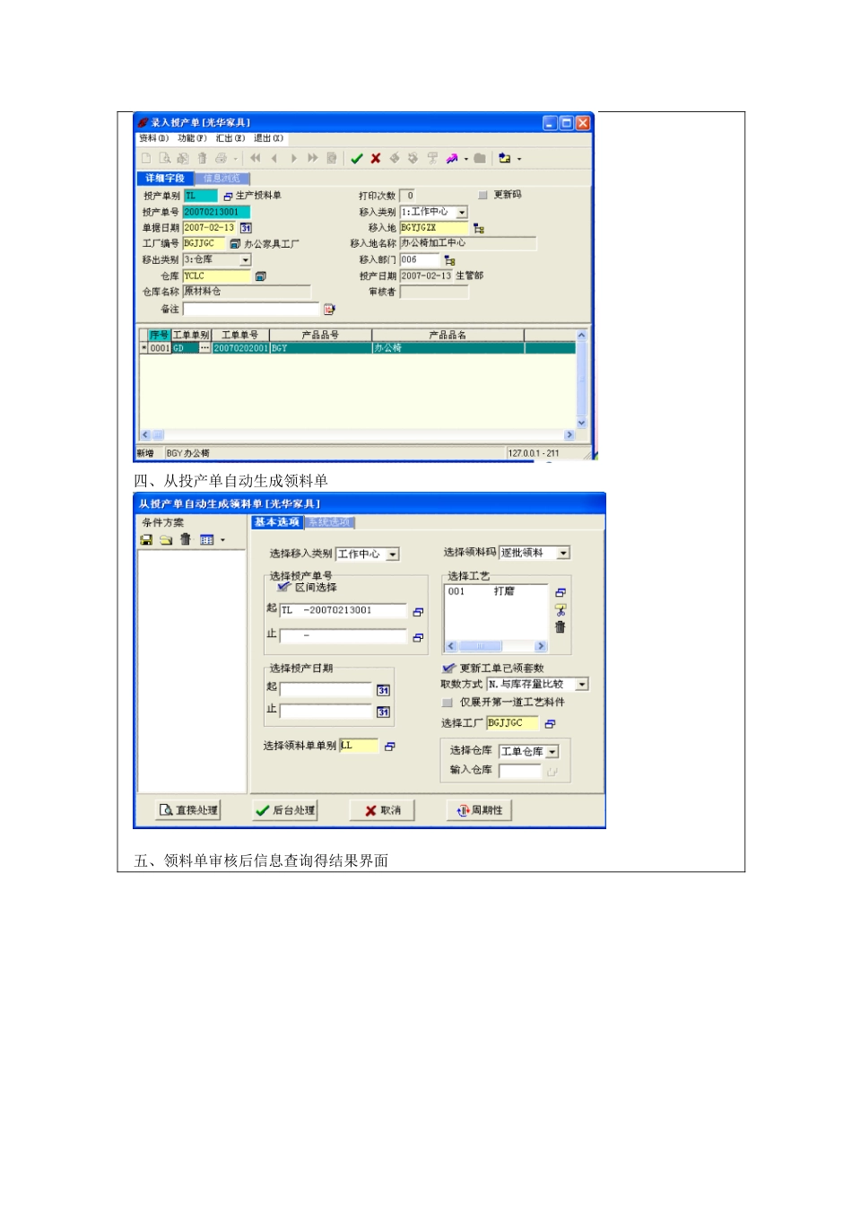Open the calendar picker beside 单据日期
The image size is (852, 1206).
(x=246, y=228)
